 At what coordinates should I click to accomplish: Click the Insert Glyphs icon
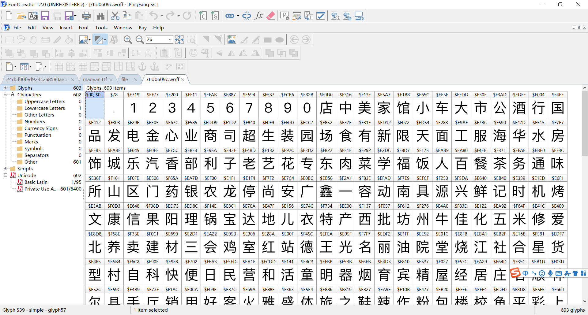point(215,16)
